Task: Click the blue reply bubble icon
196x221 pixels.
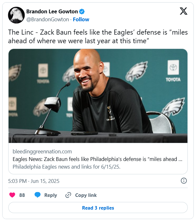Action: tap(37, 195)
